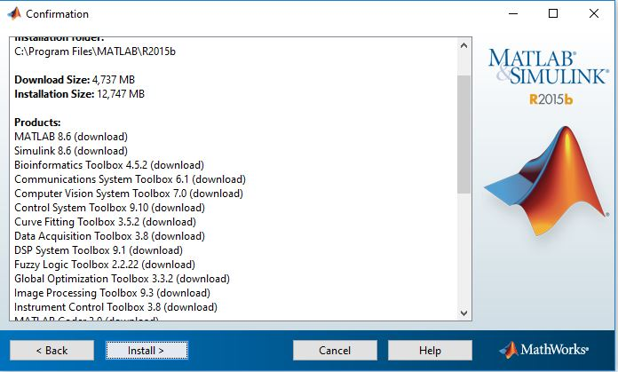This screenshot has width=618, height=372.
Task: Click the MATLAB & Simulink R2015b logo
Action: (548, 77)
